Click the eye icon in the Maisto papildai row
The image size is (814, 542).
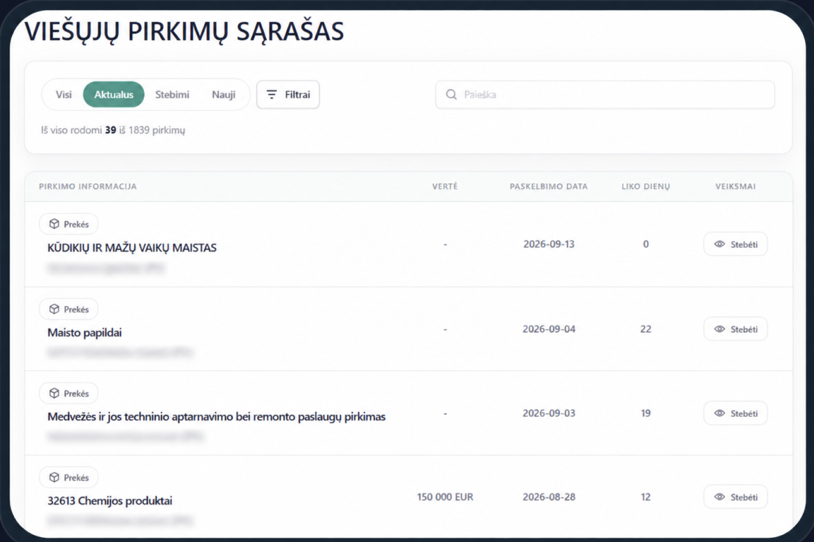click(x=719, y=329)
